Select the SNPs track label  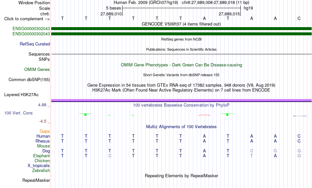click(x=44, y=59)
